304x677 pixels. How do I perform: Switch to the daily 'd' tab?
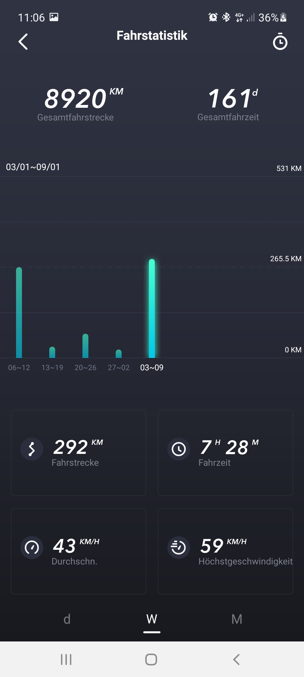coord(67,619)
